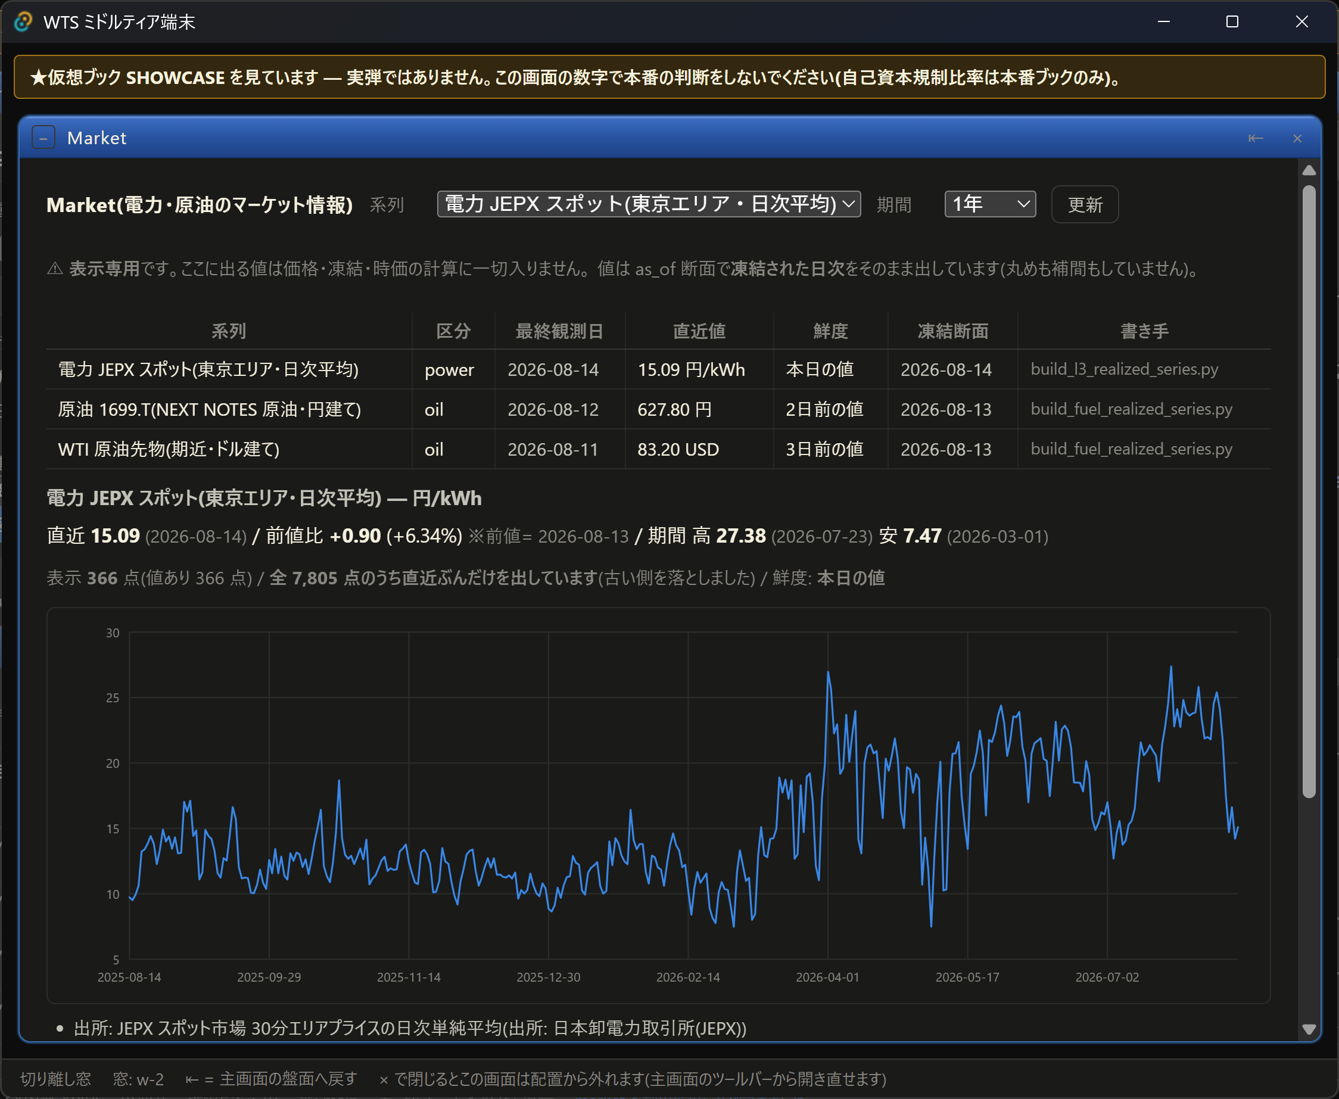Click the 切り離し窓 status bar label
This screenshot has height=1099, width=1339.
pos(56,1079)
